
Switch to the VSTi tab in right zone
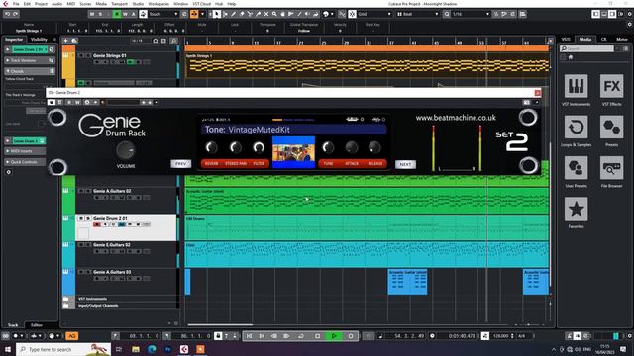coord(566,39)
